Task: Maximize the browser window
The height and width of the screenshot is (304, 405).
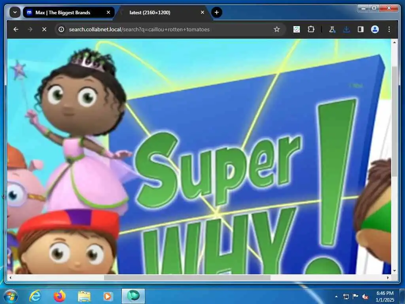Action: pos(374,8)
